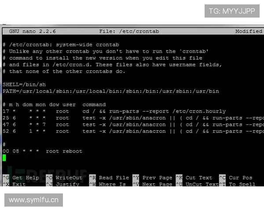264x211 pixels.
Task: Click the anacron entry starting with 25 6
Action: (x=133, y=118)
